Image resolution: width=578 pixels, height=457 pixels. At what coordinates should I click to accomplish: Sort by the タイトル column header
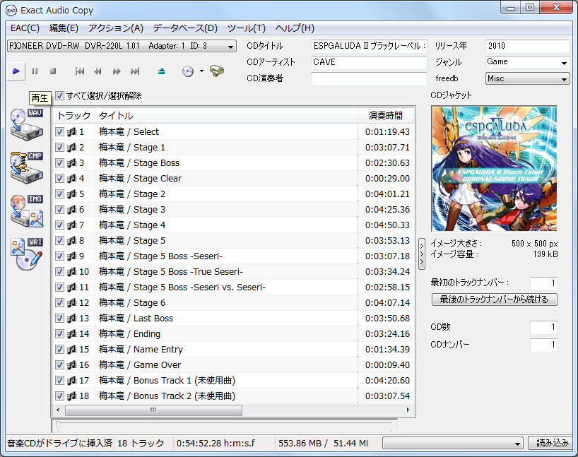[226, 116]
